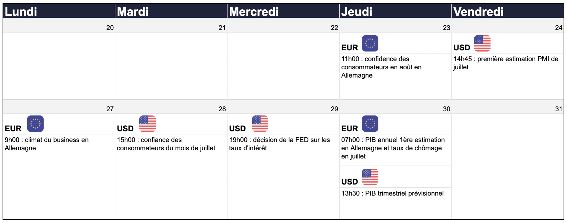Open the 07h00 PIB annuel Allemagne event
This screenshot has height=223, width=567.
(393, 148)
